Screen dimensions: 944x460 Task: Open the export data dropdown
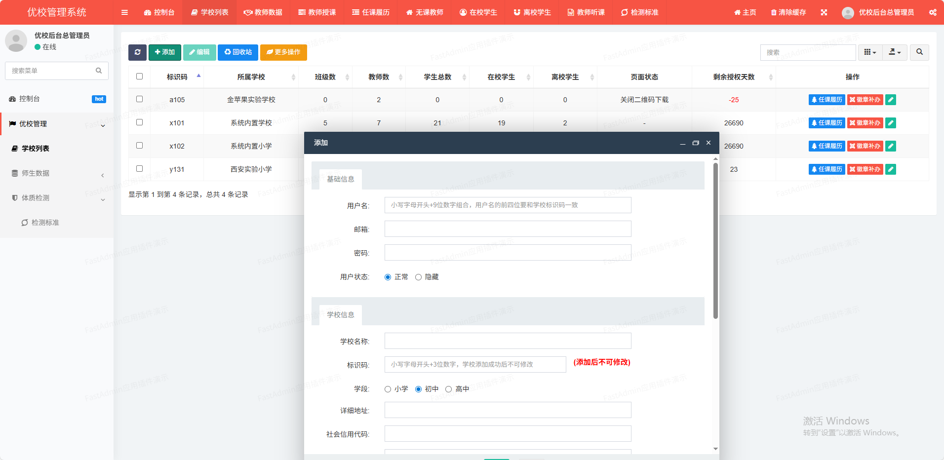coord(894,52)
